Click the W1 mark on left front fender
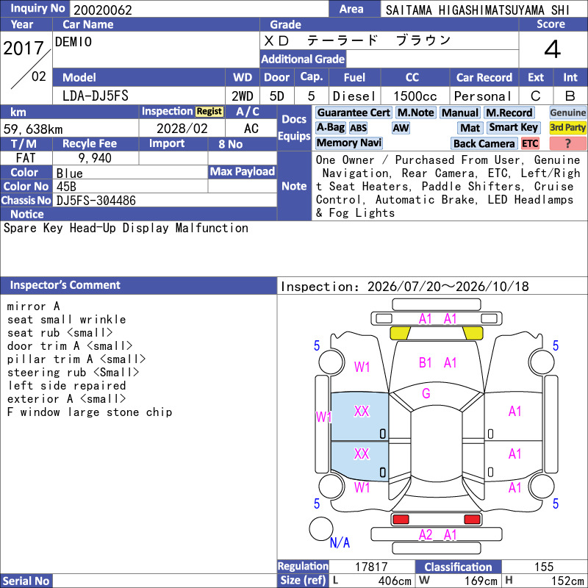 click(x=362, y=367)
